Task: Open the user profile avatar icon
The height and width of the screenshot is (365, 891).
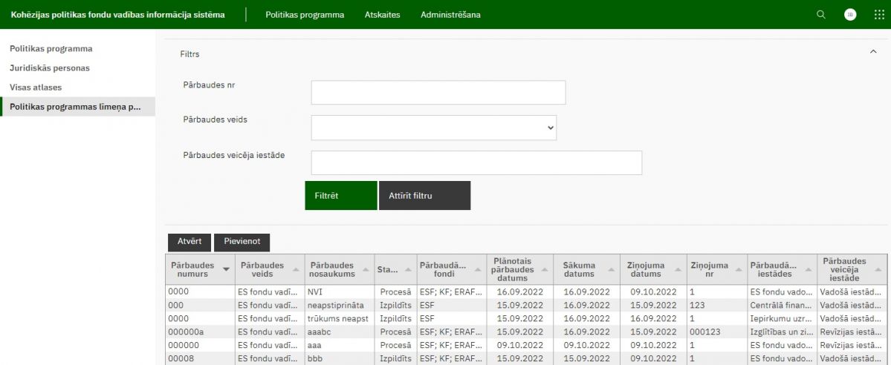Action: [x=850, y=15]
